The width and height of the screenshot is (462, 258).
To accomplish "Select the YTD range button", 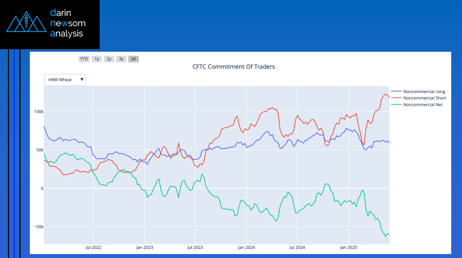I will tap(84, 59).
